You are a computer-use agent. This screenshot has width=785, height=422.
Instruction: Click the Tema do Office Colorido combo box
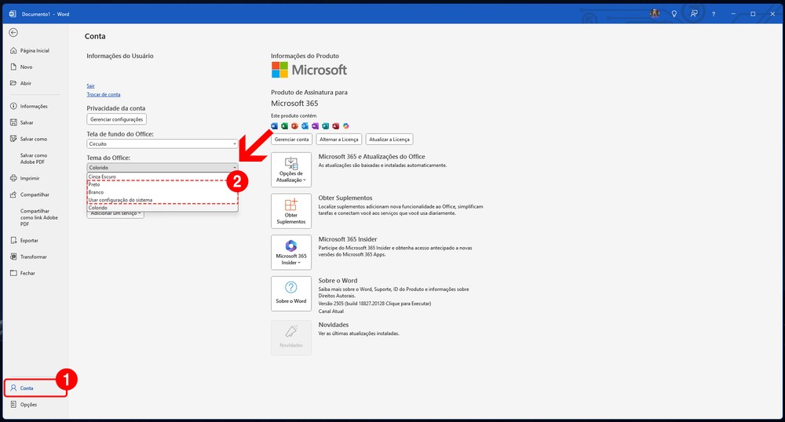coord(162,167)
